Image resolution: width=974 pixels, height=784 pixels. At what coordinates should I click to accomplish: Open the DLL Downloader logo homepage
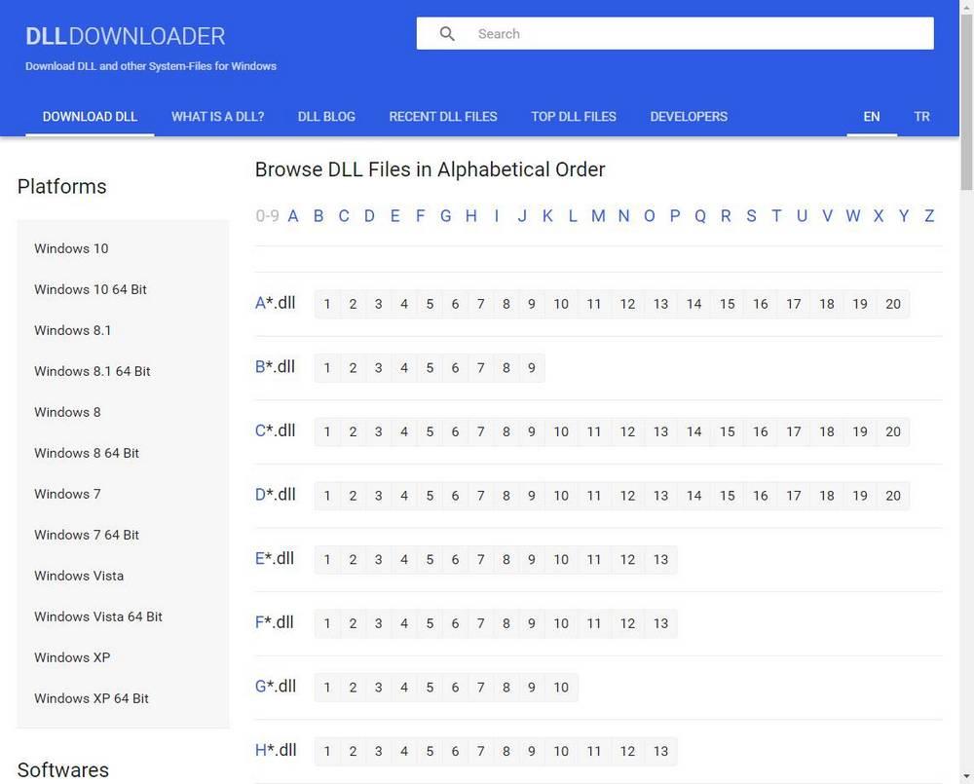click(x=126, y=36)
